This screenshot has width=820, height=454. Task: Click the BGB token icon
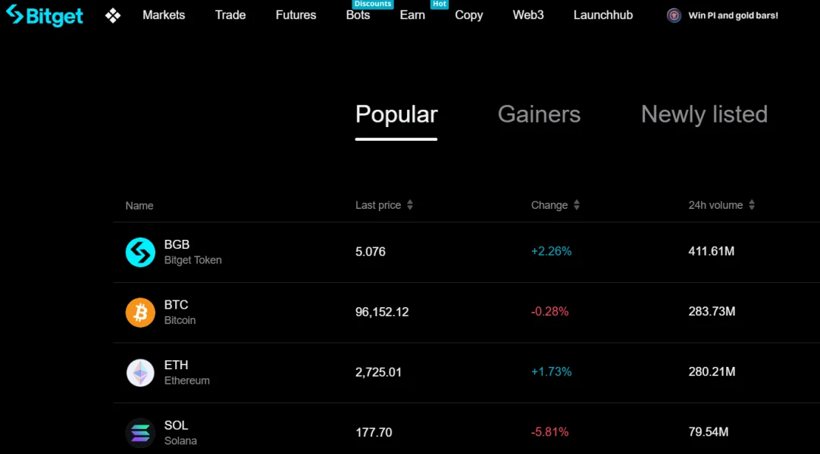[140, 252]
